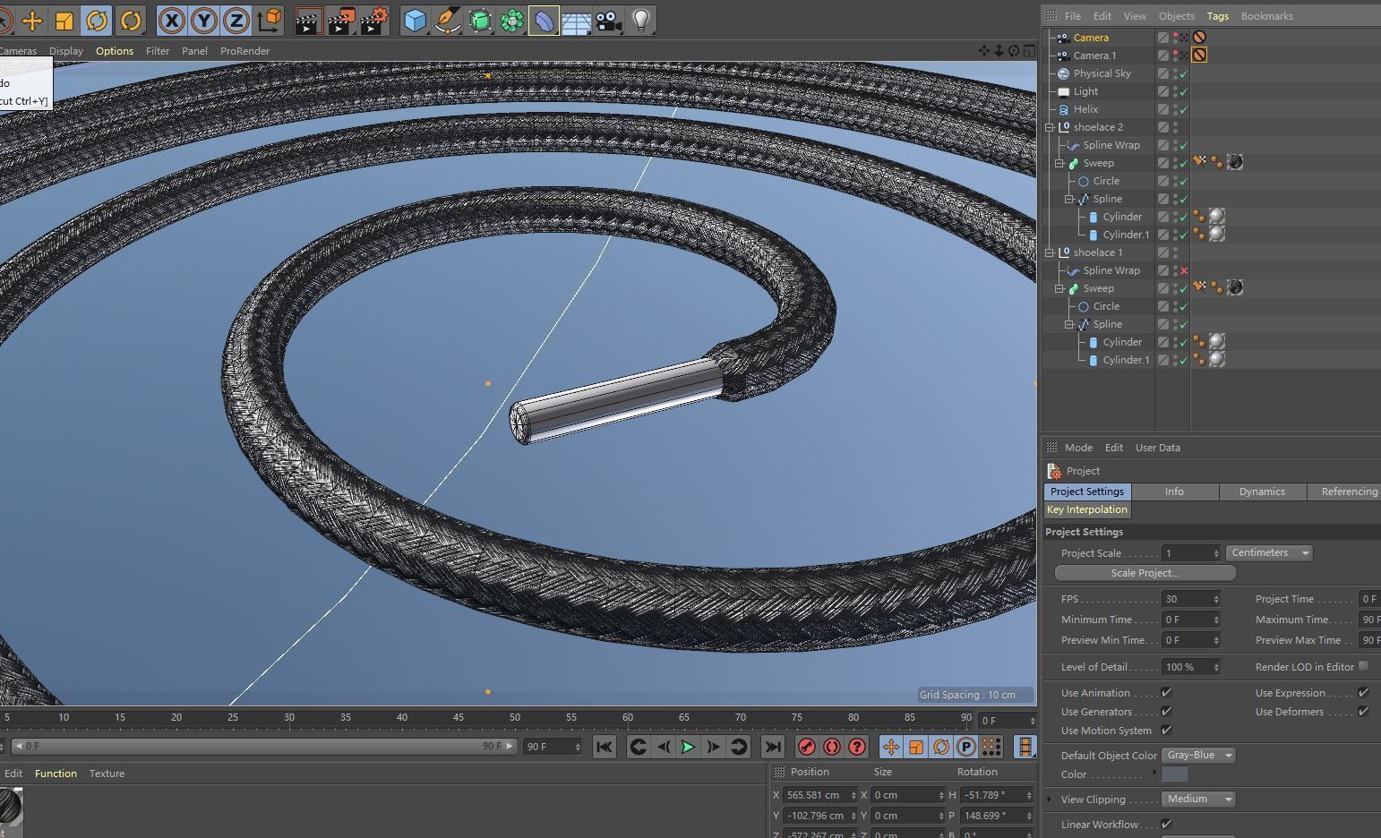Switch the coordinate system icon
This screenshot has height=838, width=1381.
269,20
